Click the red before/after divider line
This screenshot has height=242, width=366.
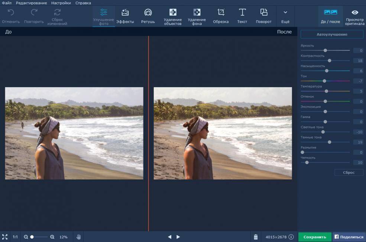click(149, 133)
